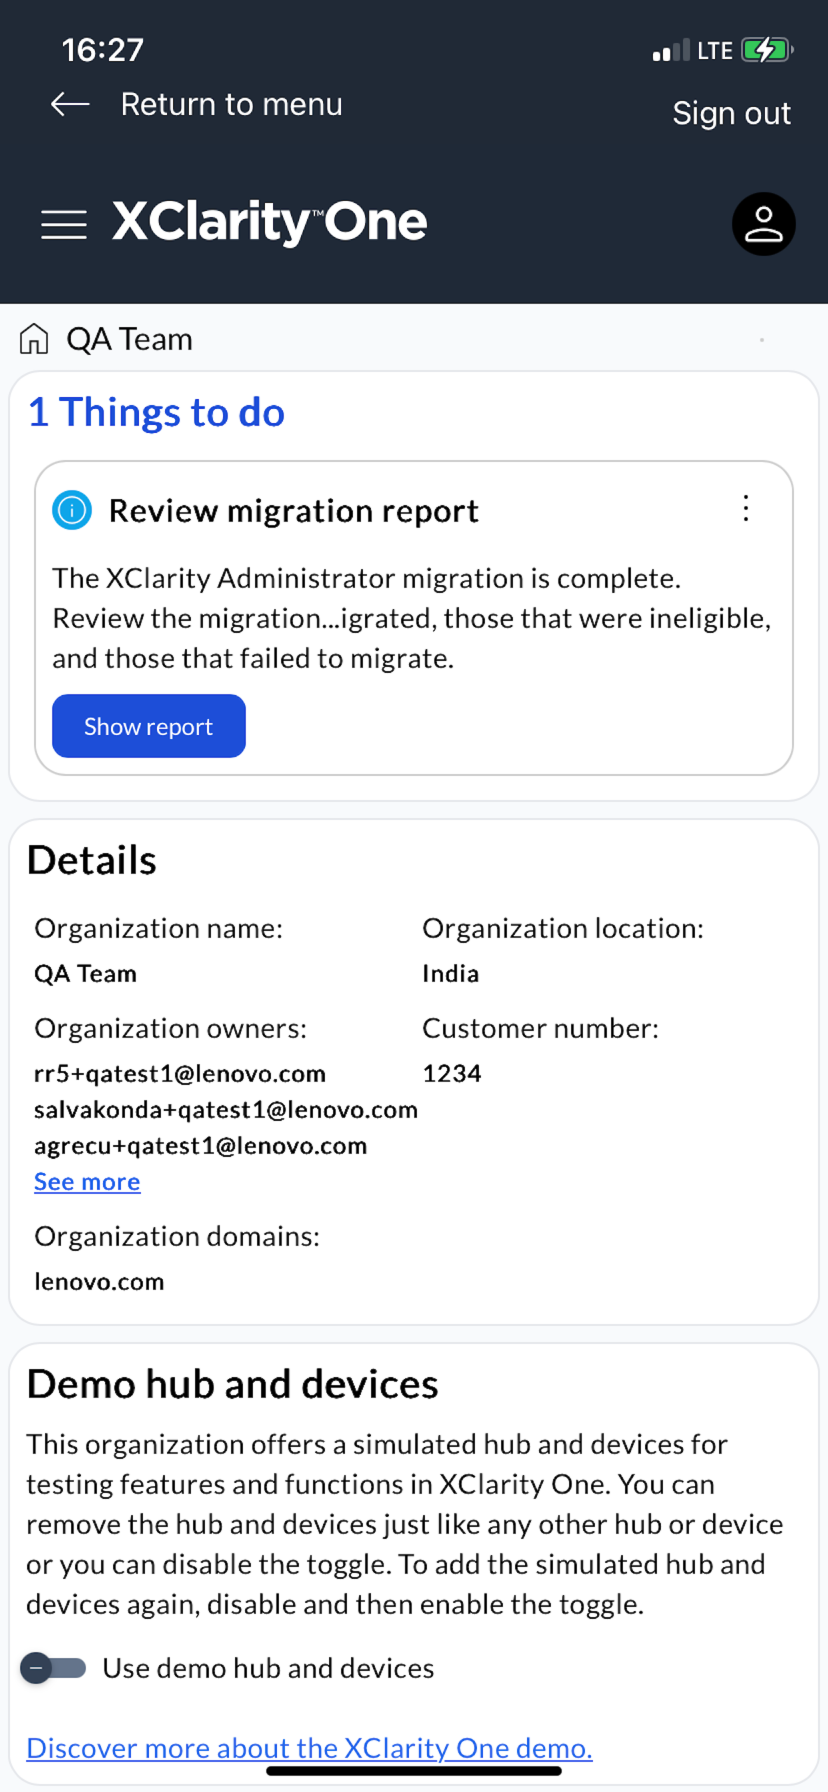Image resolution: width=828 pixels, height=1792 pixels.
Task: Select owner salvakonda+qatest1@lenovo.com
Action: [226, 1109]
